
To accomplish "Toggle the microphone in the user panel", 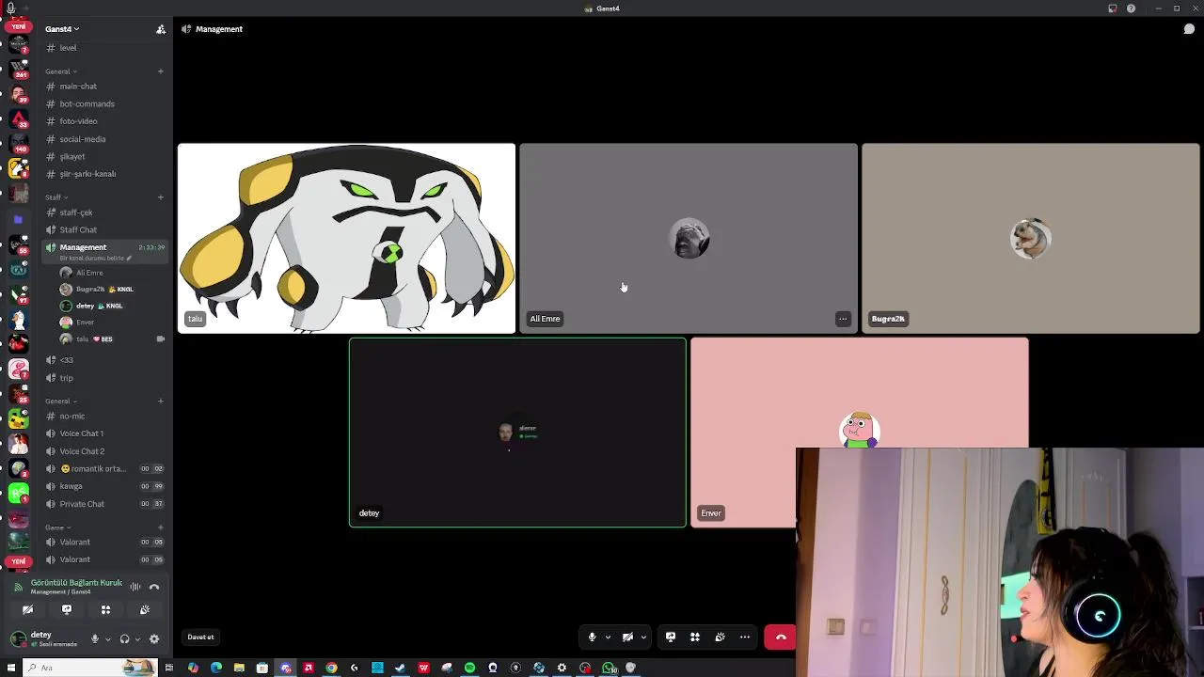I will pyautogui.click(x=94, y=638).
